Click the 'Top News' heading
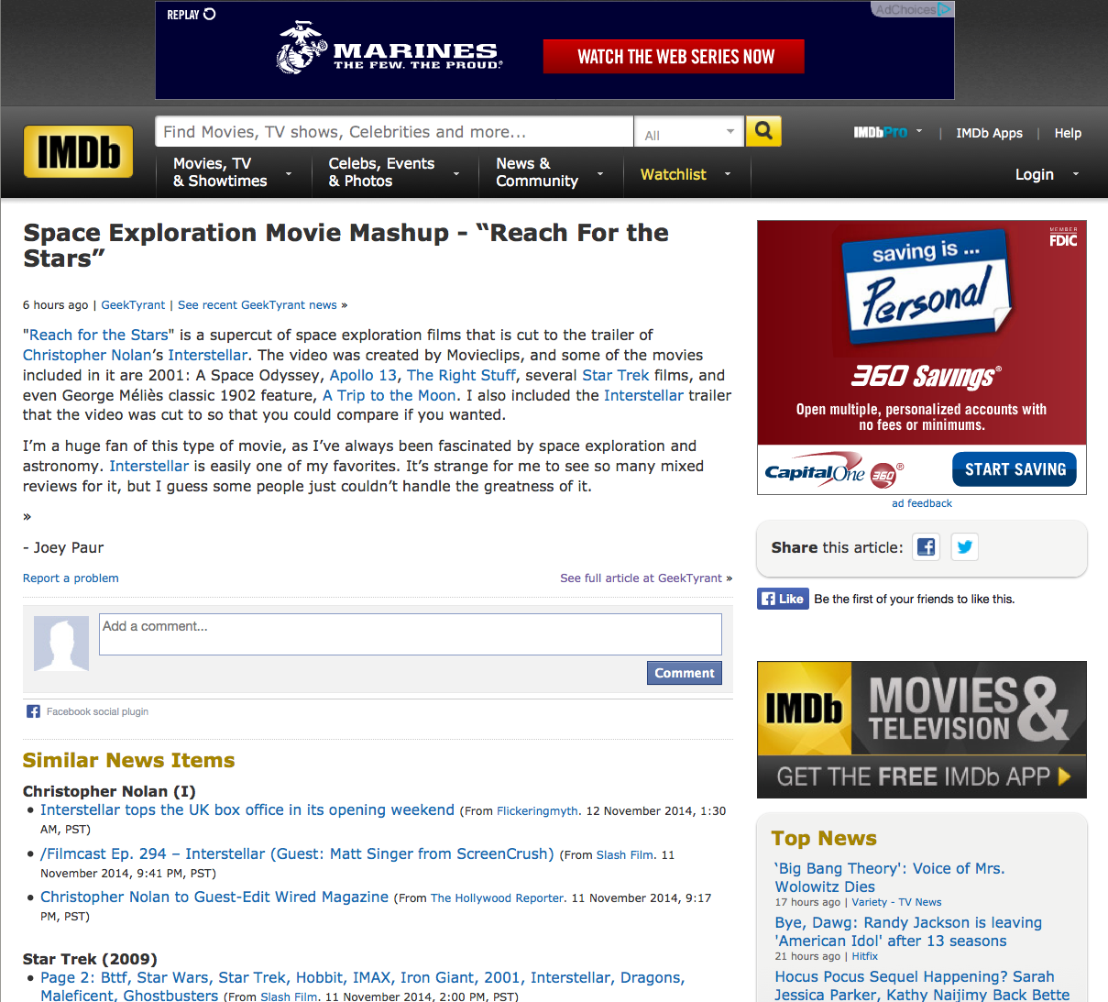Screen dimensions: 1108x1002 (x=824, y=838)
